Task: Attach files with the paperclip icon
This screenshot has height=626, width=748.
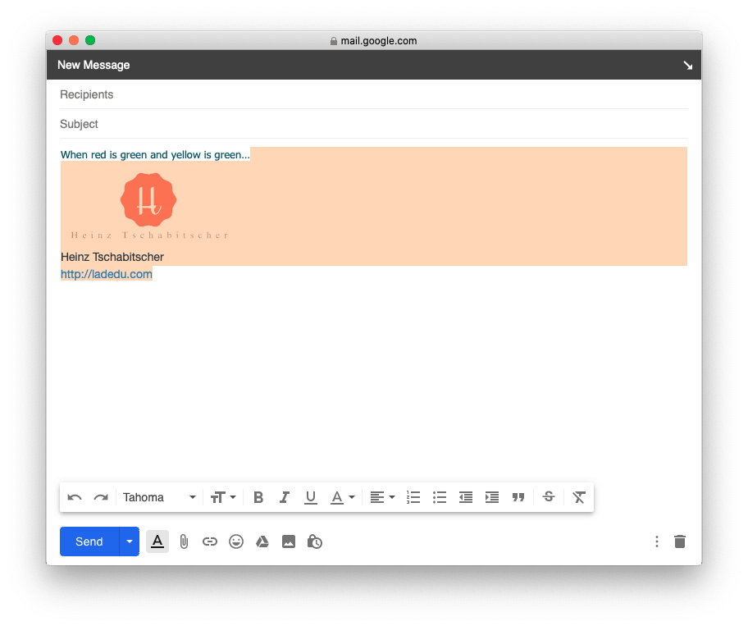Action: tap(184, 542)
